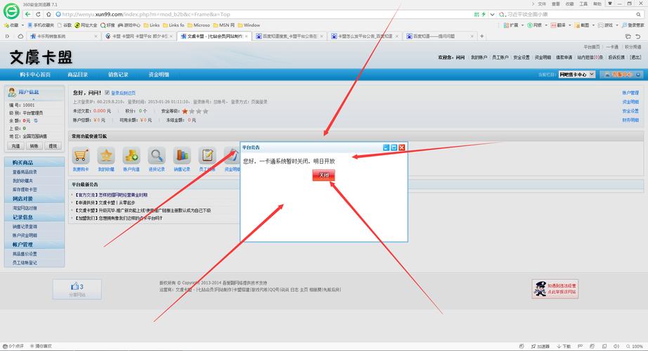Open the 网吧售卡中心 column dropdown

tap(577, 74)
